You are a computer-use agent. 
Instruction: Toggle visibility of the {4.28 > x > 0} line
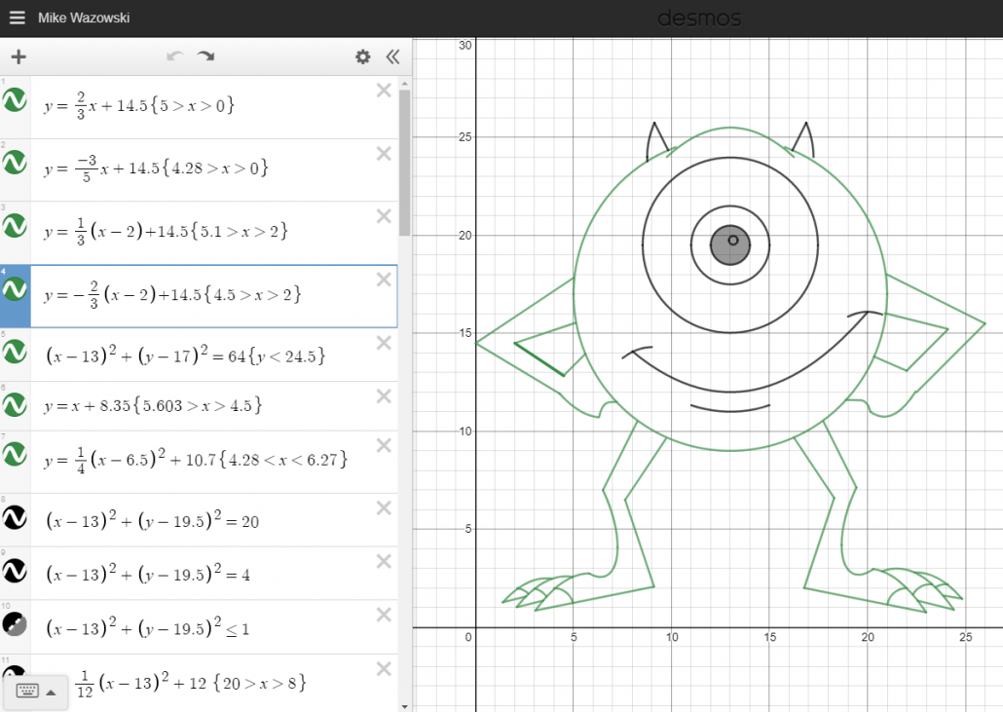(x=15, y=163)
